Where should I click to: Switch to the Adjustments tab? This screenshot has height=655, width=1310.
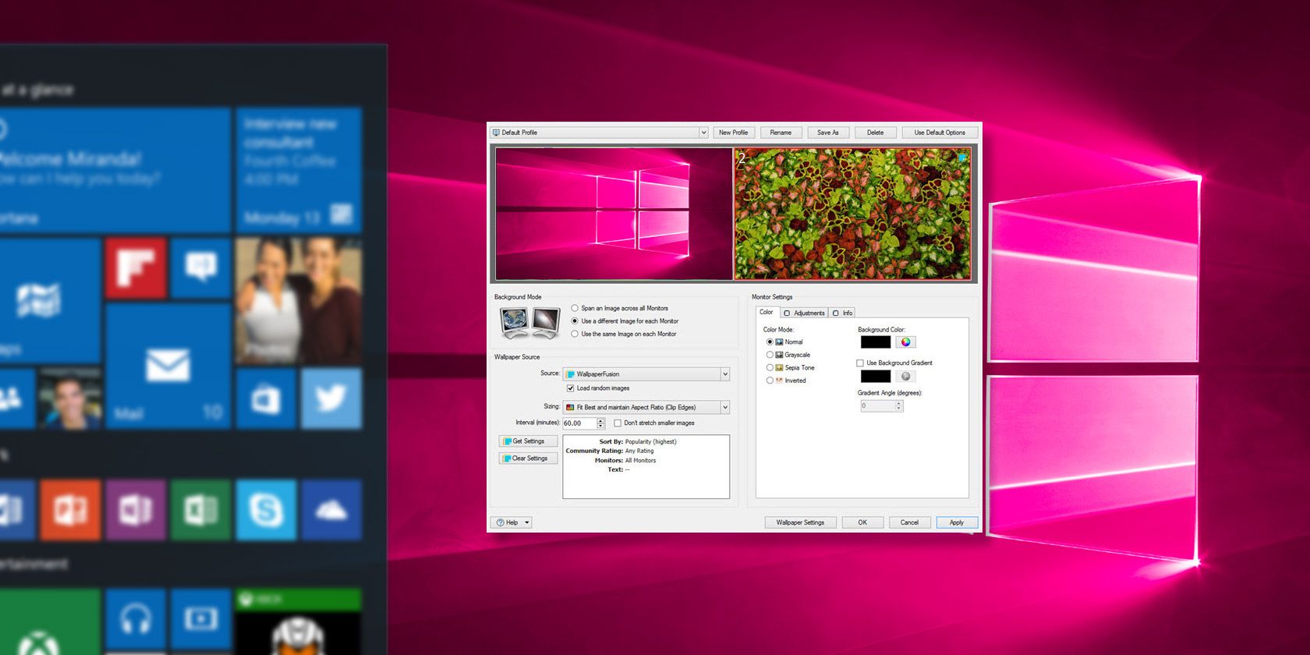[804, 313]
